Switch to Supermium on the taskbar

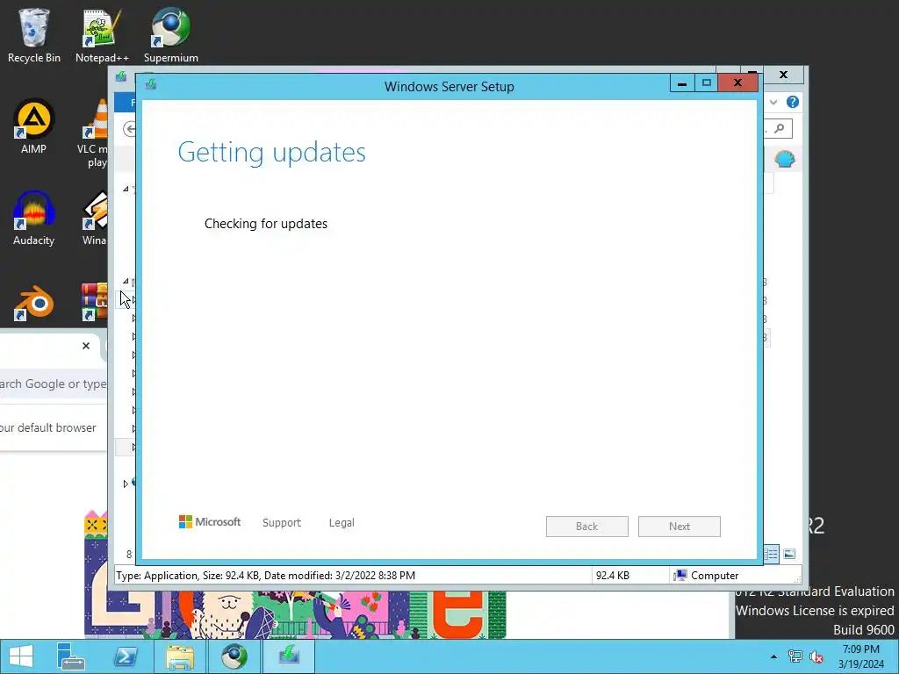pyautogui.click(x=234, y=656)
